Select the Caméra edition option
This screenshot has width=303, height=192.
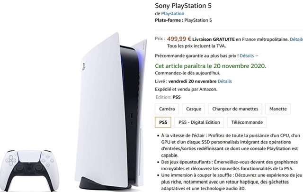pyautogui.click(x=167, y=109)
